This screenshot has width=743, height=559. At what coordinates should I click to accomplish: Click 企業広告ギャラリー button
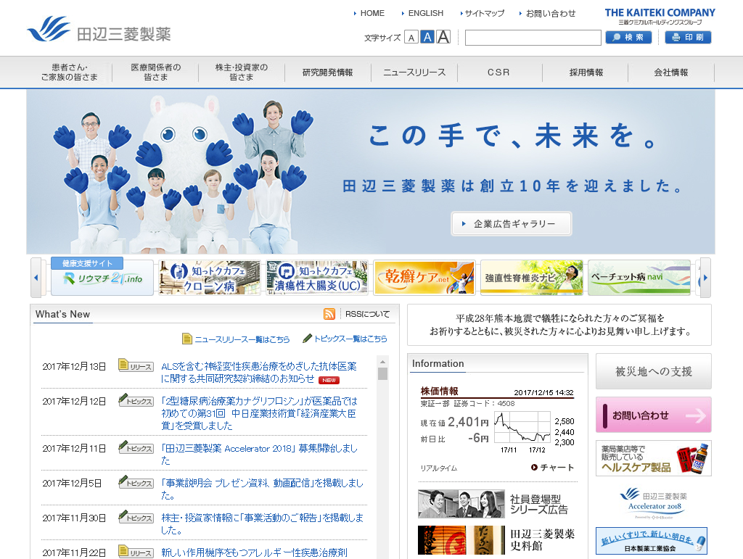point(512,223)
